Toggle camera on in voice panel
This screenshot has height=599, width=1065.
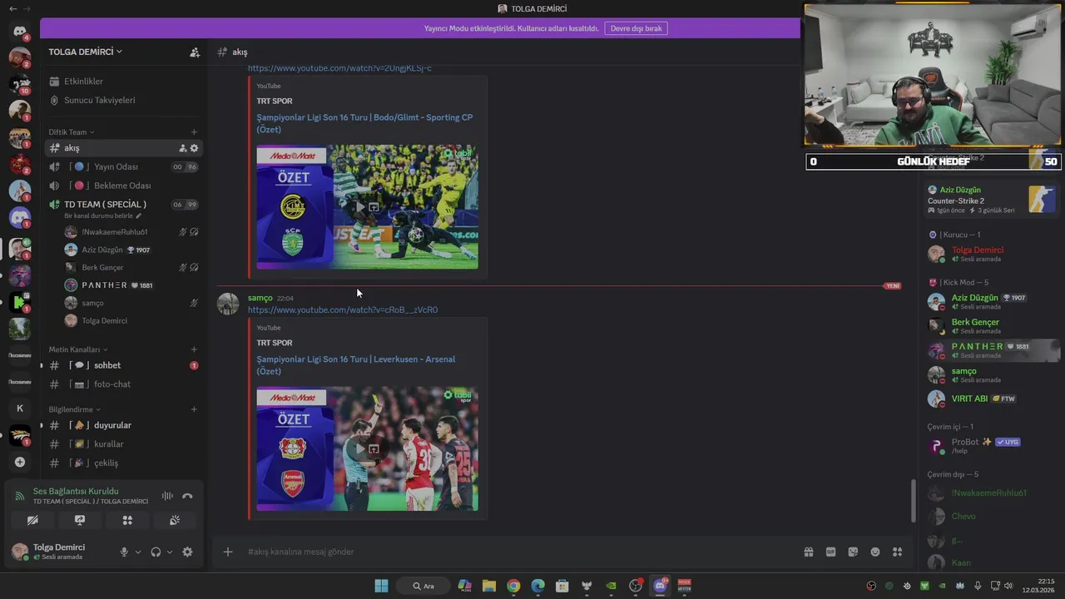click(x=32, y=520)
